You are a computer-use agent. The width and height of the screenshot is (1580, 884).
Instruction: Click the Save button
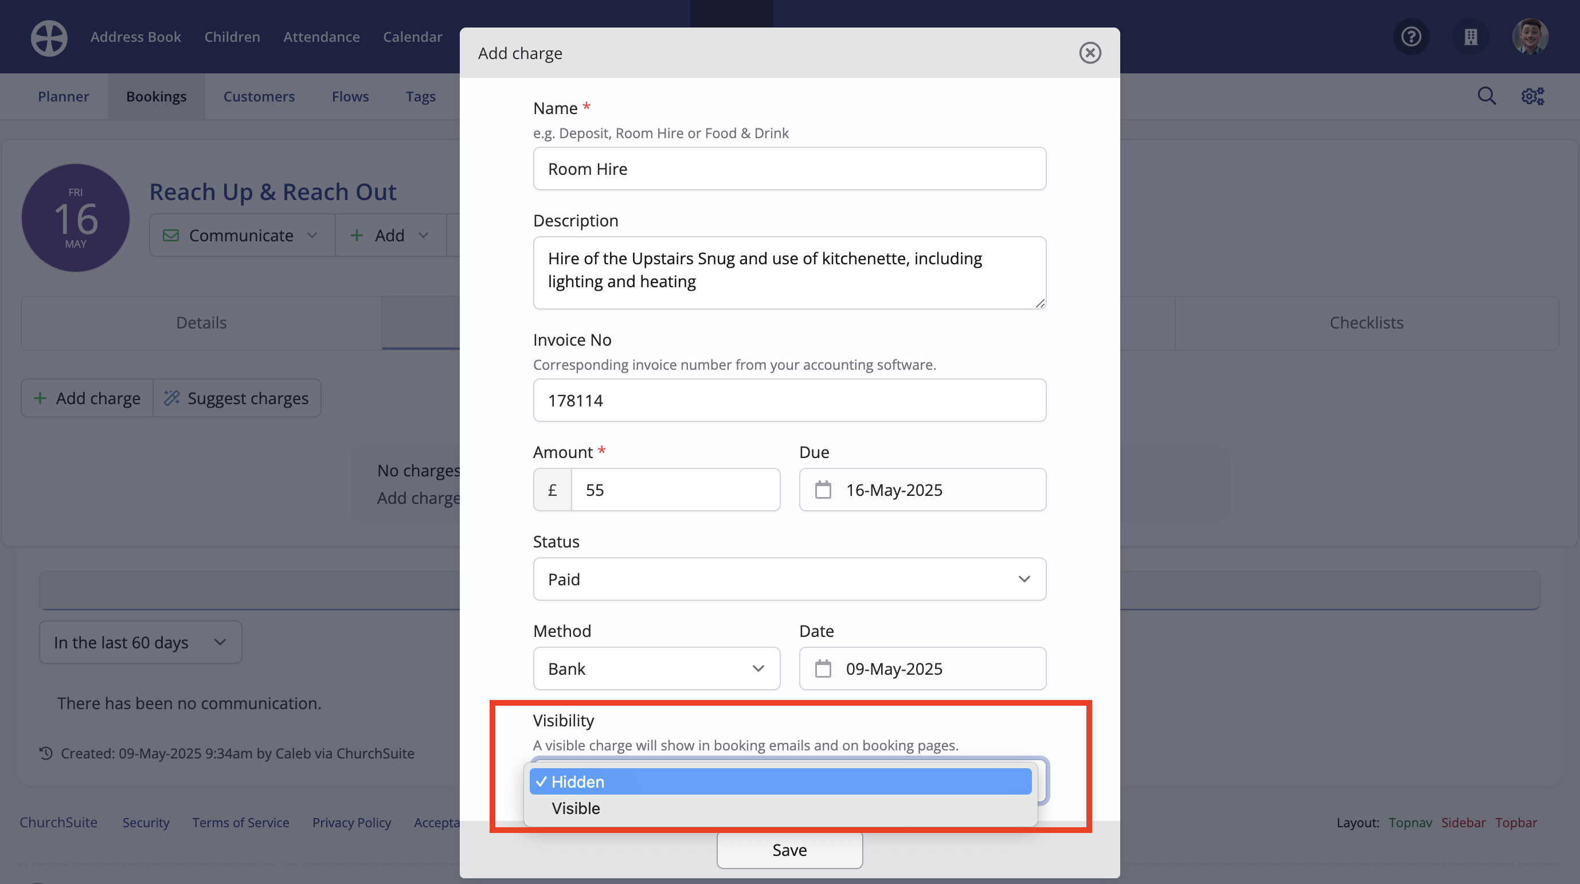click(x=789, y=850)
